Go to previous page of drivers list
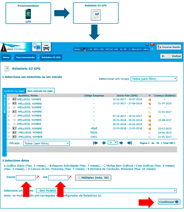Image resolution: width=184 pixels, height=212 pixels. pyautogui.click(x=104, y=143)
